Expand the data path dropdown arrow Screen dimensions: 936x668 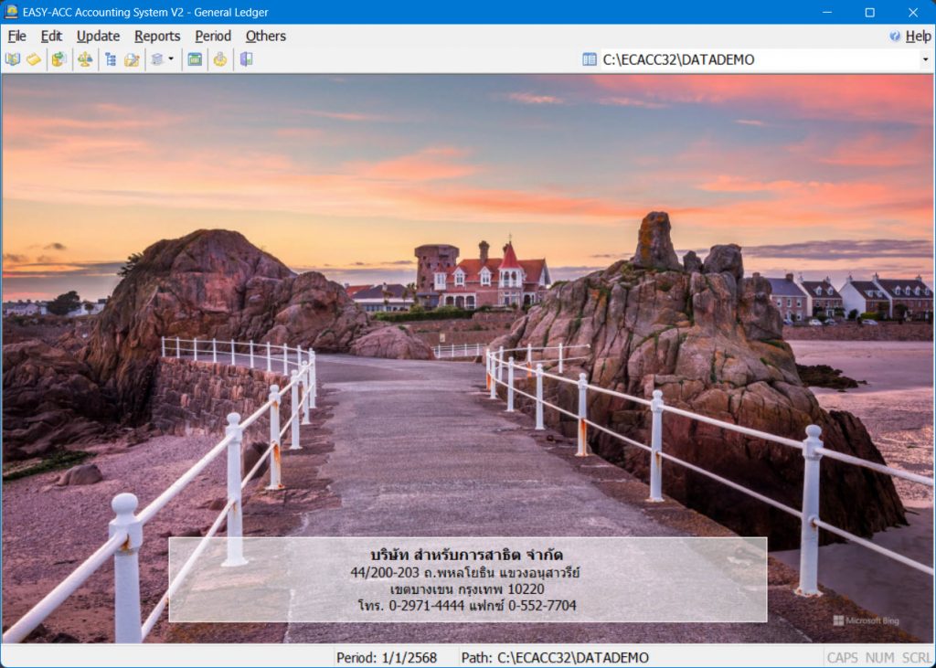tap(924, 59)
